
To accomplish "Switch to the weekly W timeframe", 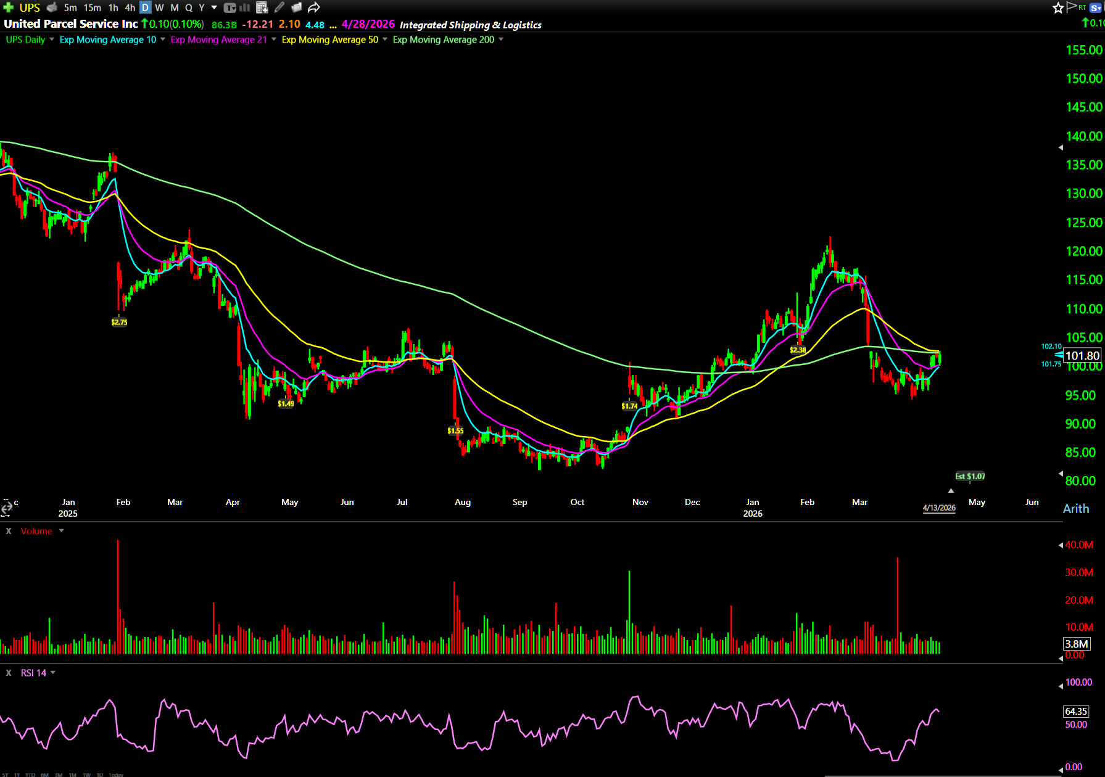I will coord(159,7).
